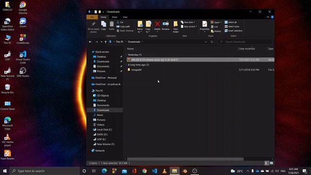Open the Easy access dropdown
This screenshot has height=175, width=311.
pyautogui.click(x=189, y=26)
